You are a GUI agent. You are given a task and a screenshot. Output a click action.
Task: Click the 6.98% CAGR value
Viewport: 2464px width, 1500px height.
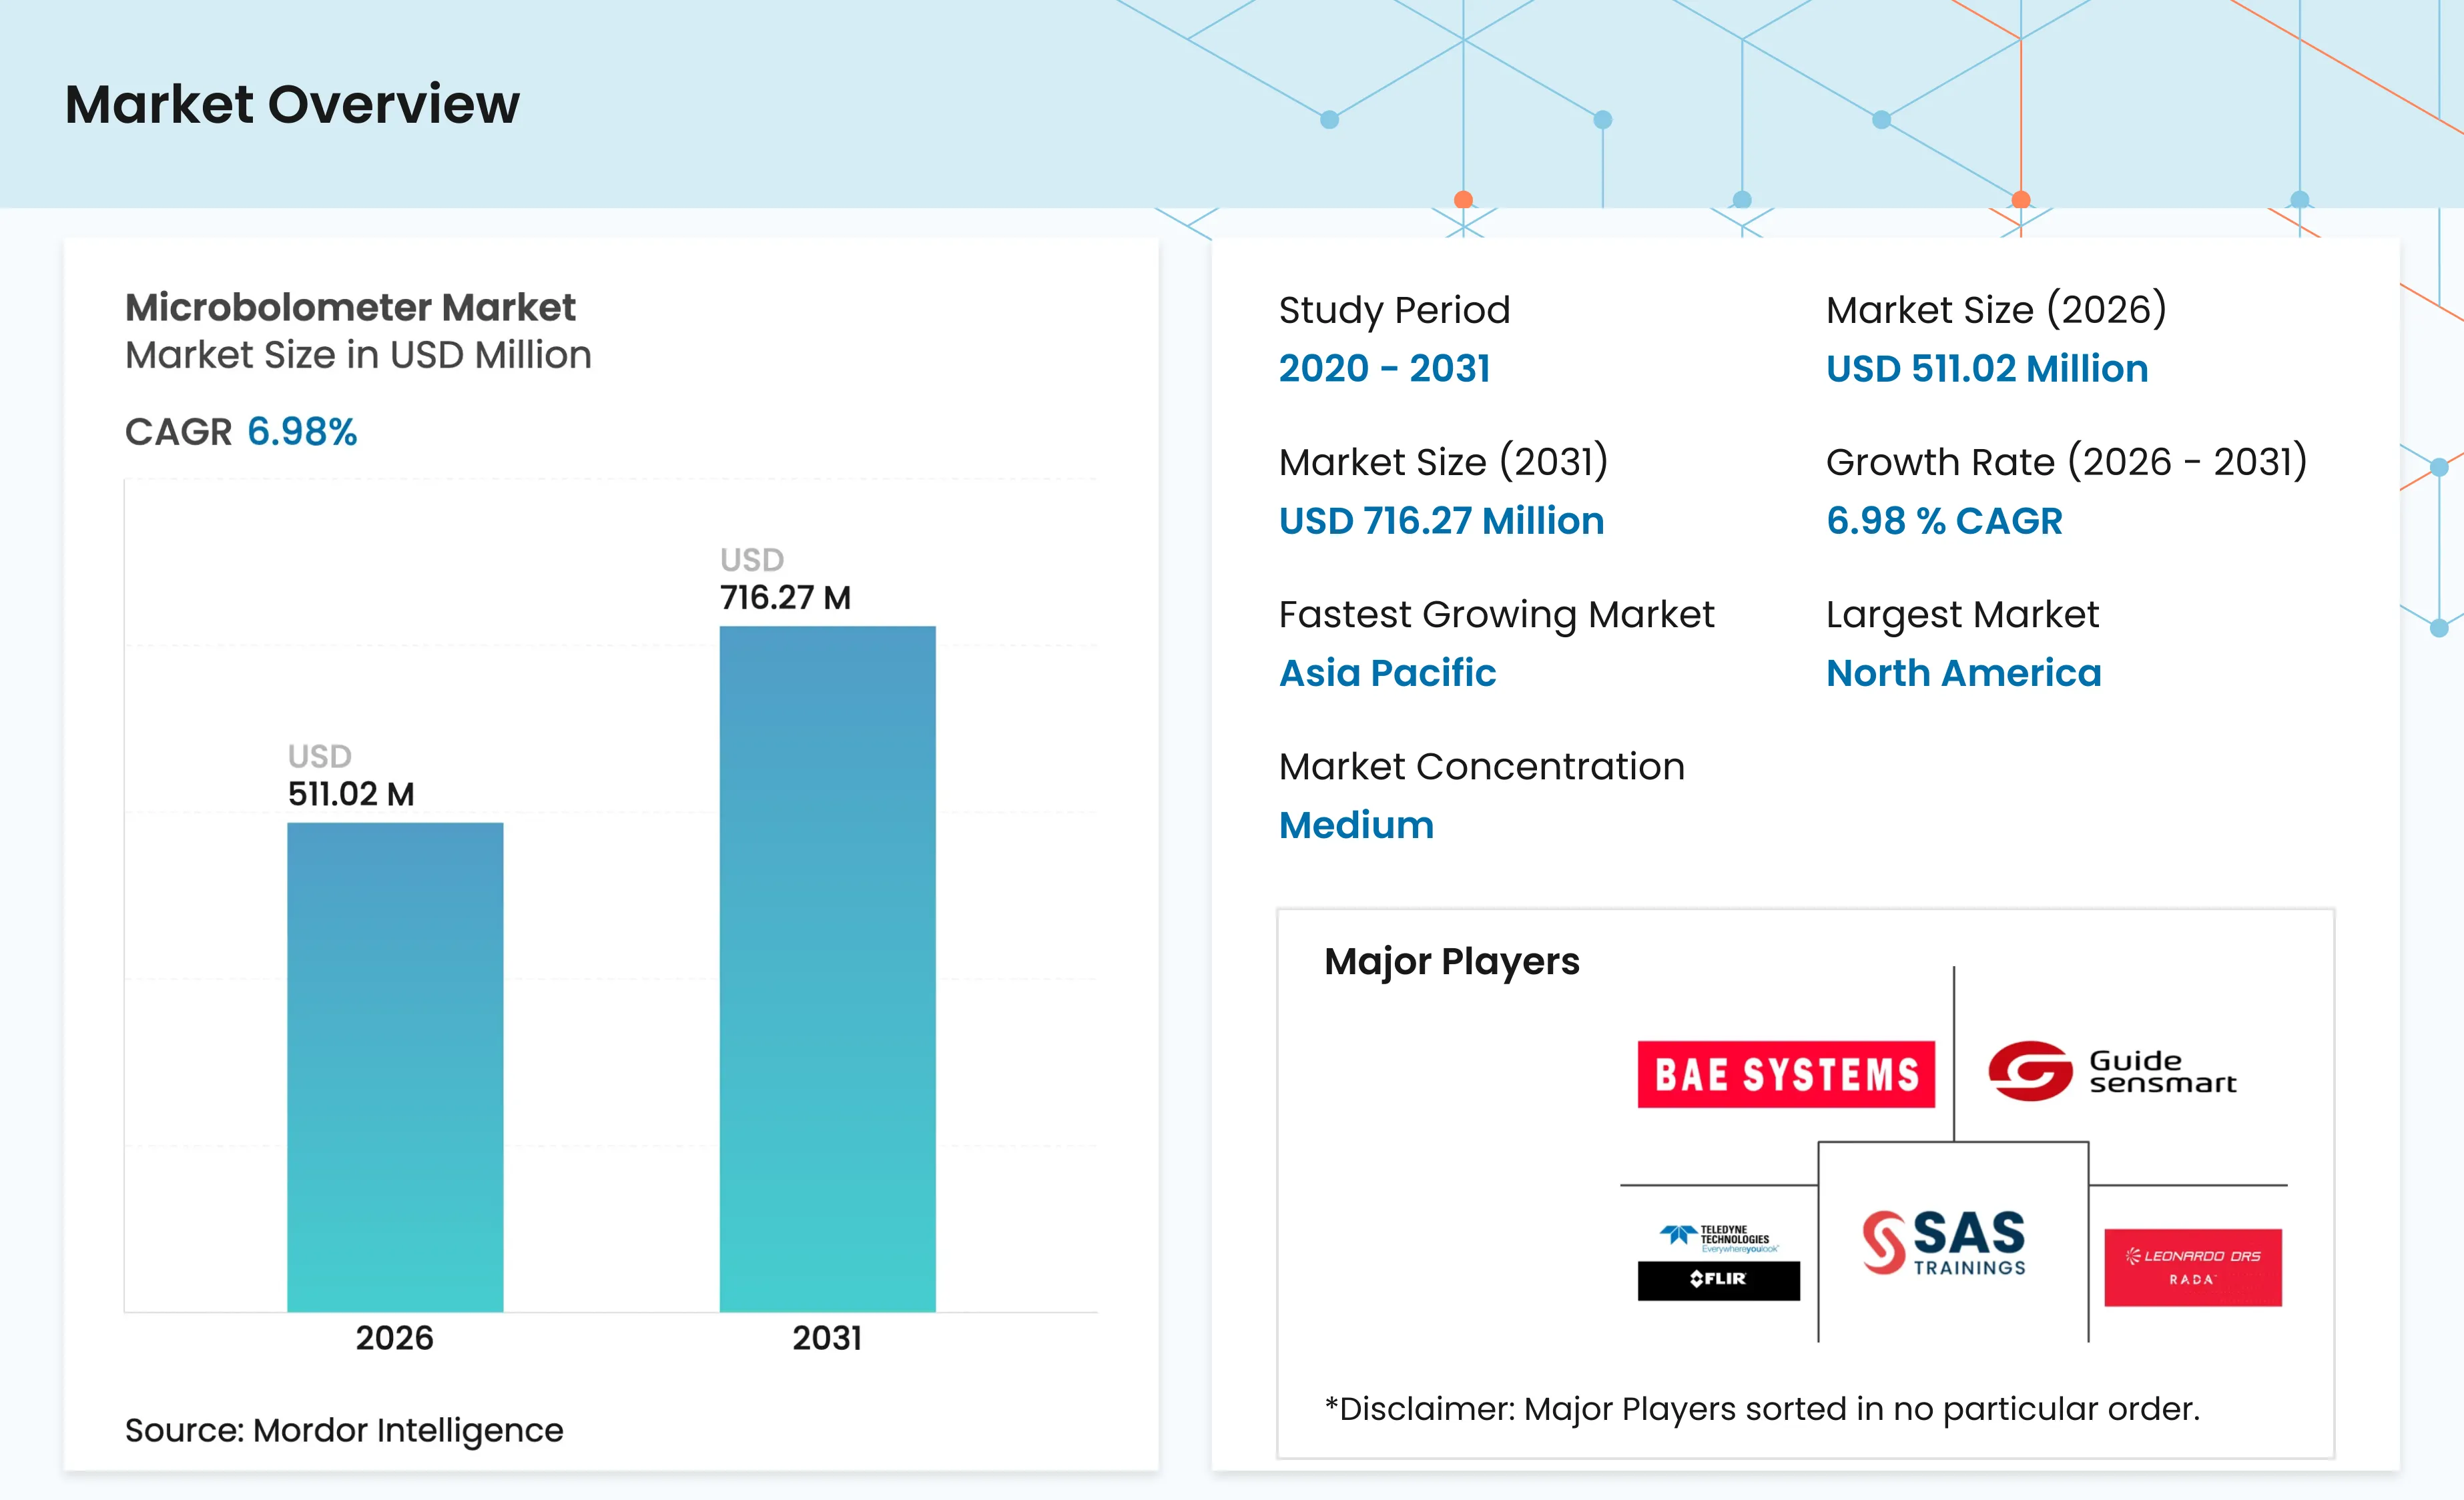tap(301, 432)
